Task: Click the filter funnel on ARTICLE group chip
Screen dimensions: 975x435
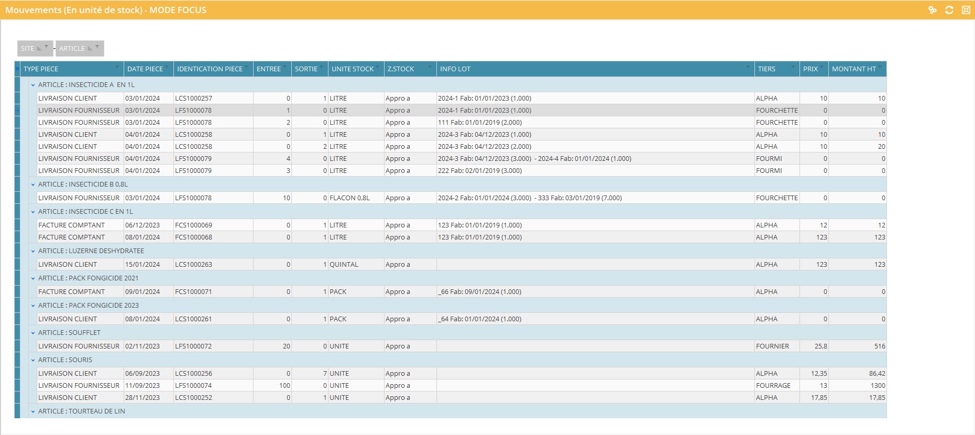Action: (x=97, y=47)
